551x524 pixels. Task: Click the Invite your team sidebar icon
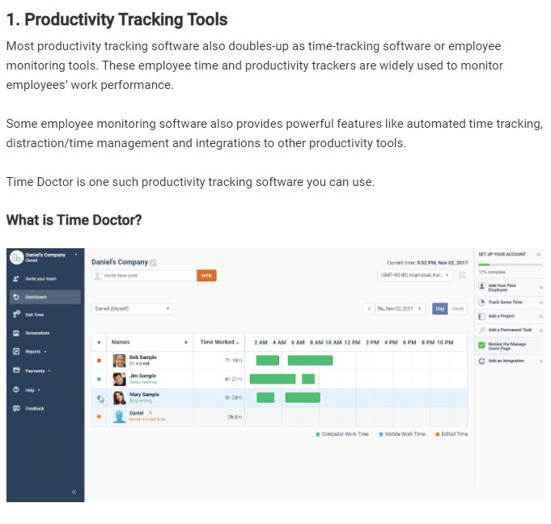pyautogui.click(x=16, y=279)
